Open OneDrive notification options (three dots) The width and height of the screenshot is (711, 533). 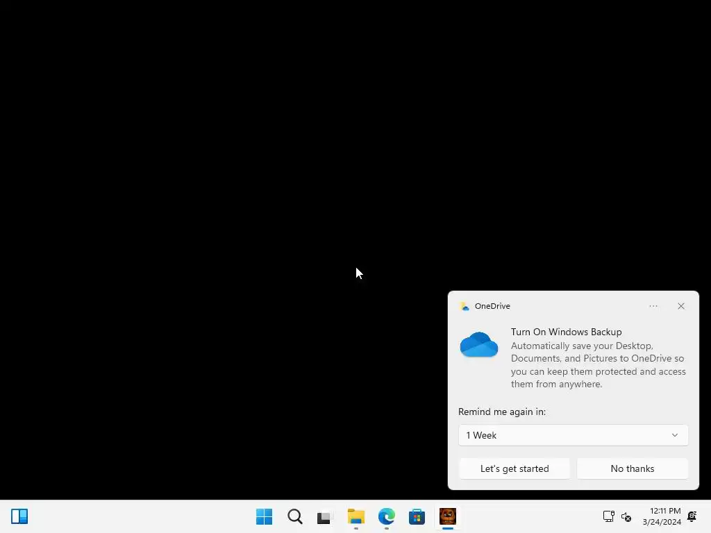[x=653, y=306]
